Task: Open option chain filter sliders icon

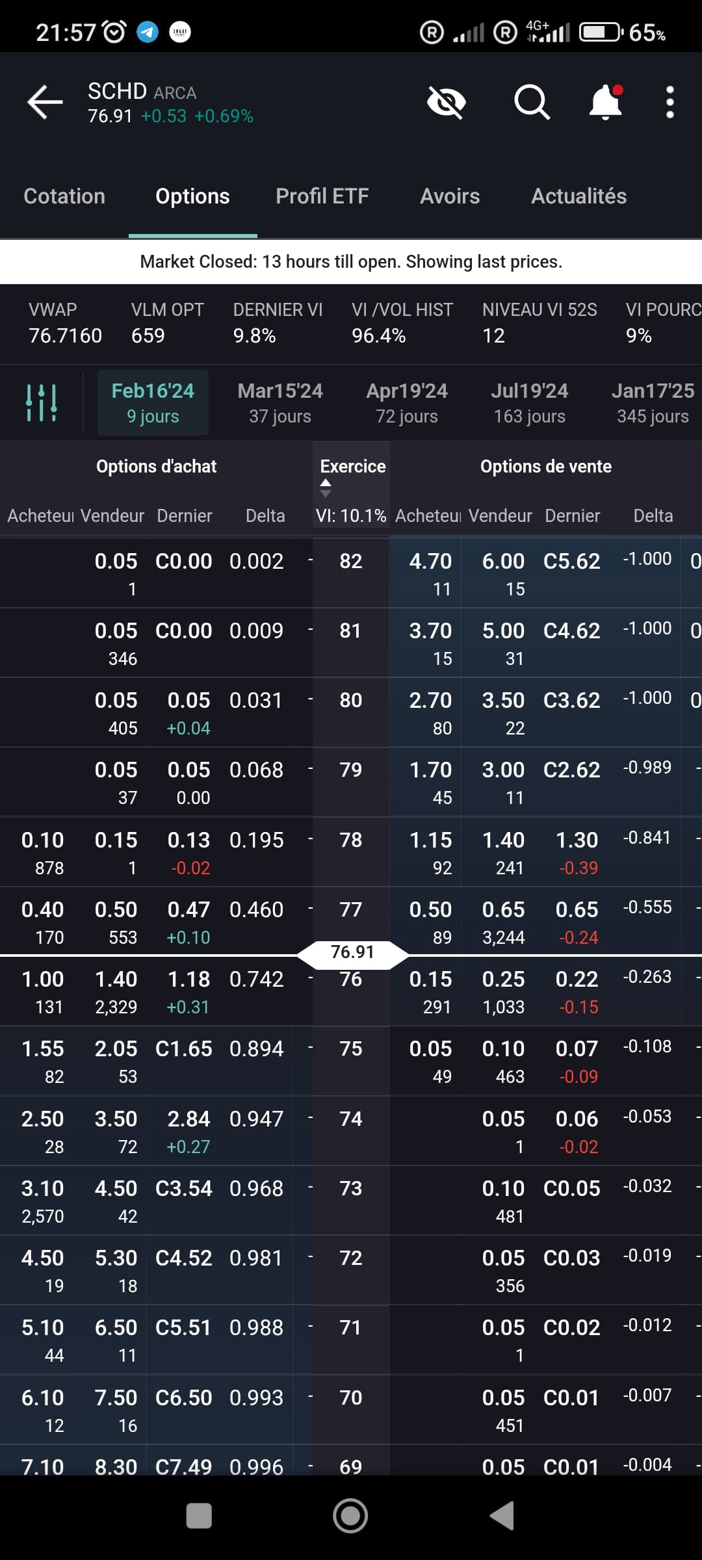Action: coord(41,403)
